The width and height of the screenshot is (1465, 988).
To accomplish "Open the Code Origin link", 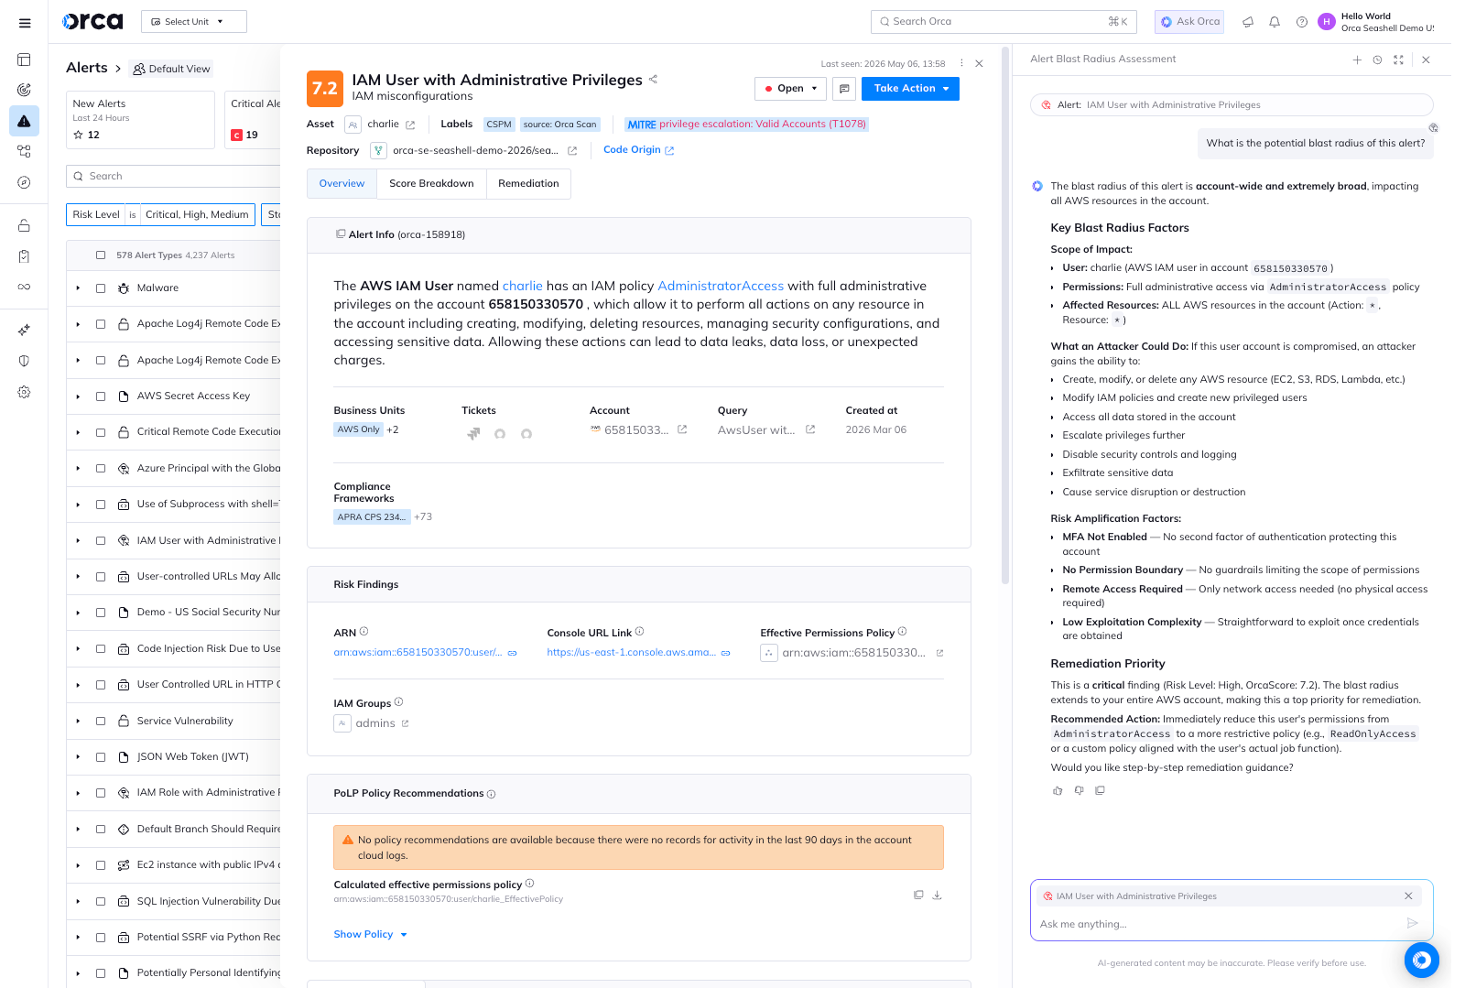I will click(x=638, y=150).
